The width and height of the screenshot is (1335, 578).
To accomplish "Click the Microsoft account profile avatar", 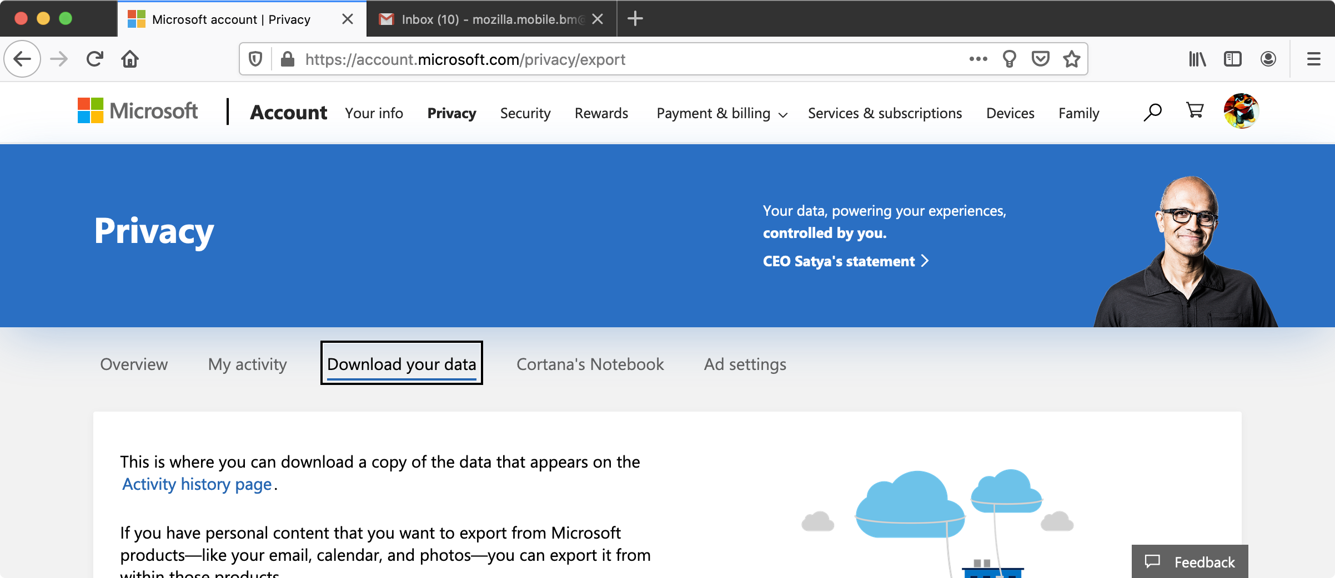I will click(1242, 111).
